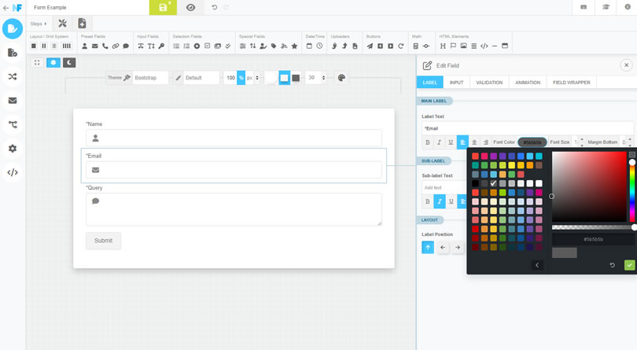Screen dimensions: 637x350
Task: Add a Heading HTML element
Action: click(x=443, y=46)
